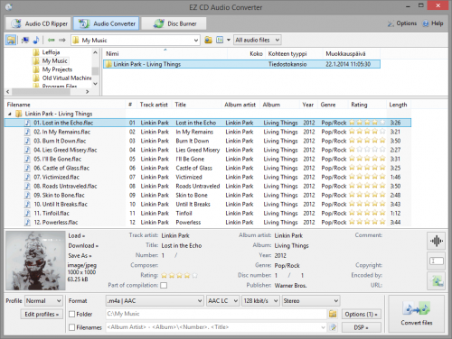Open the Options (1) button menu
Viewport: 452px width, 339px height.
(x=361, y=314)
